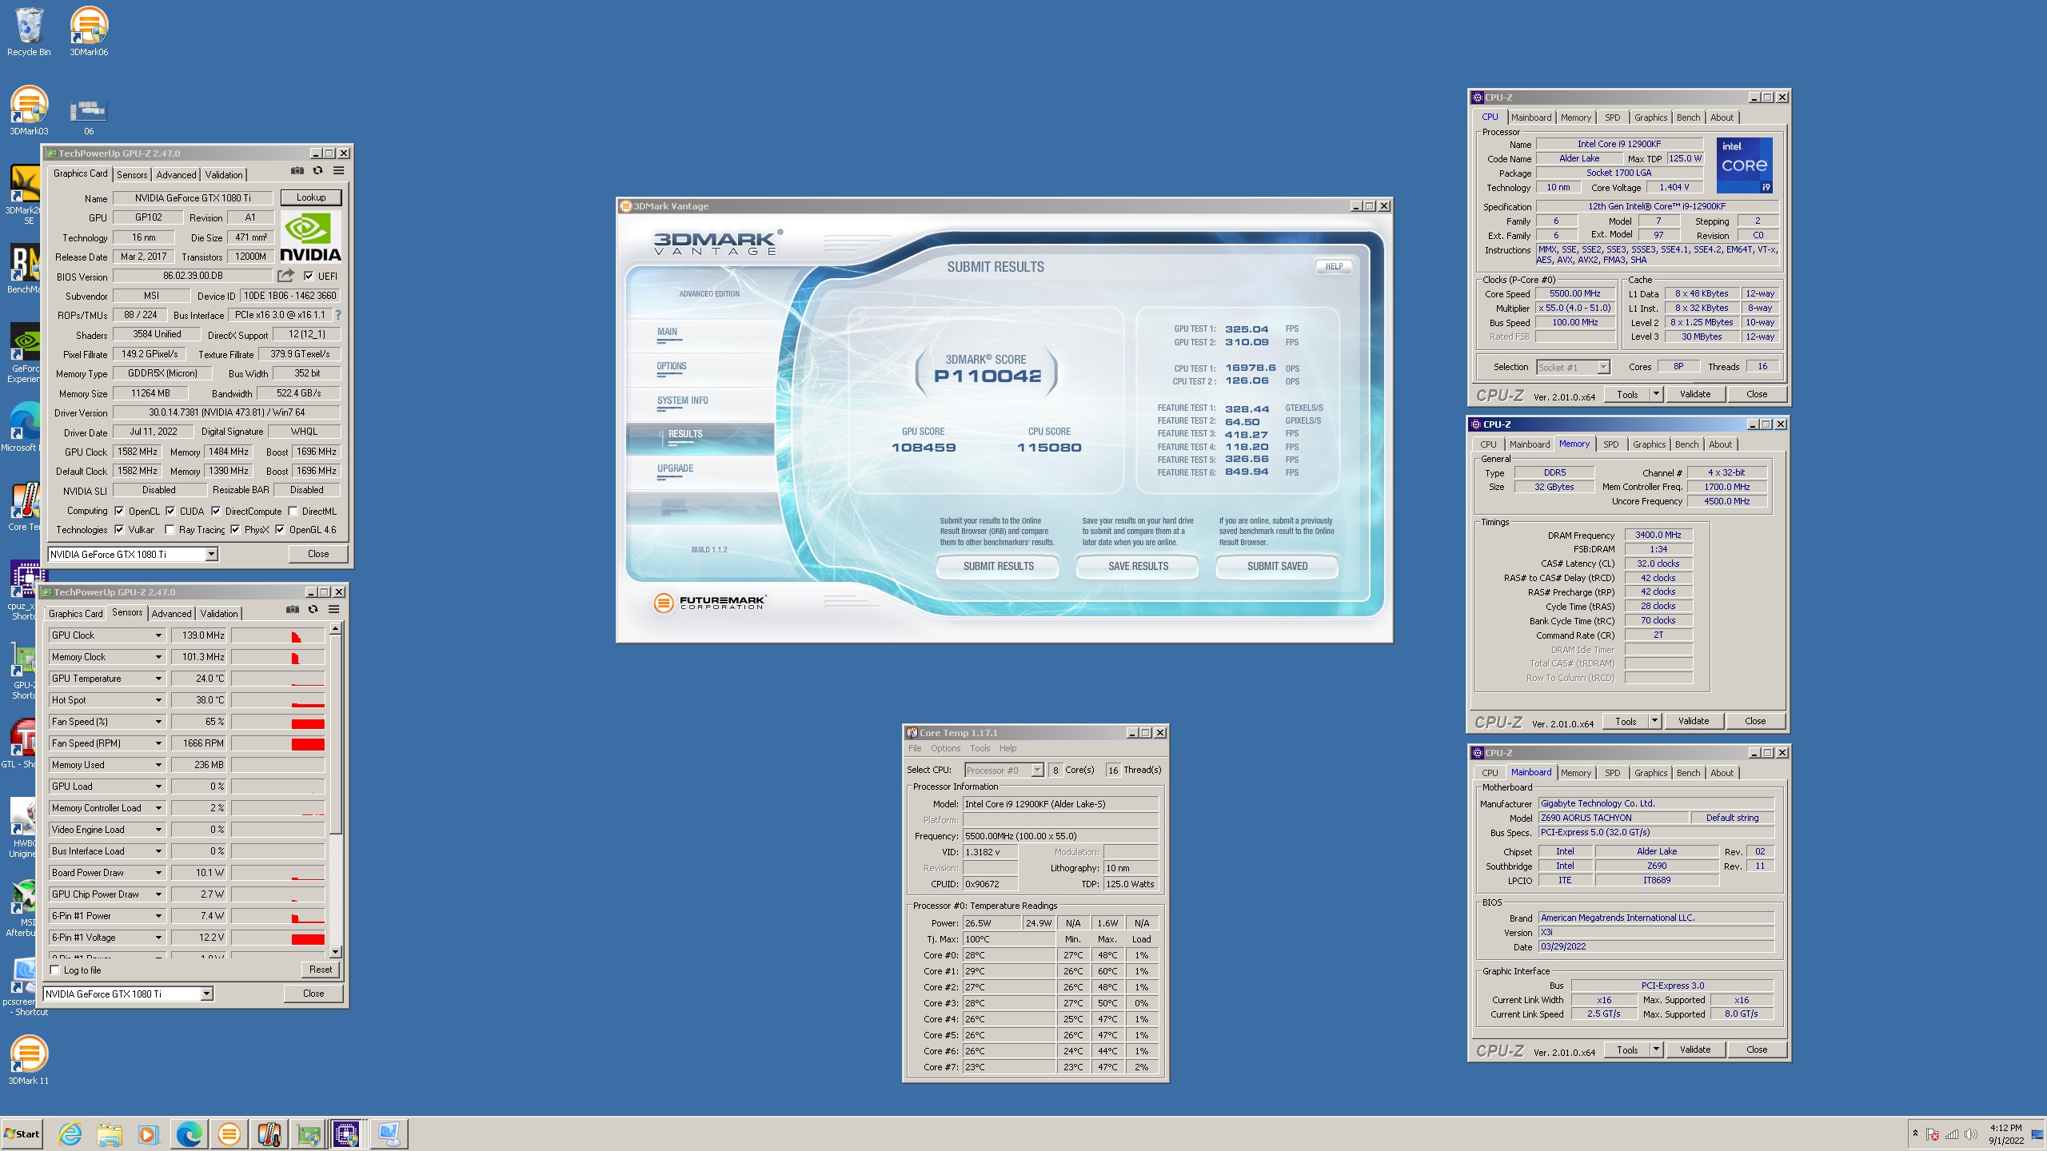This screenshot has height=1151, width=2047.
Task: Open Windows Media Player from the taskbar
Action: 148,1133
